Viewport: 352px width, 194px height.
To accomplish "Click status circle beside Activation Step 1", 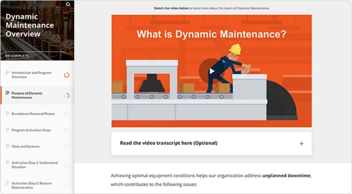I will point(67,165).
